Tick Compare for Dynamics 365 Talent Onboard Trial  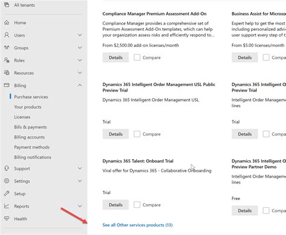point(137,205)
